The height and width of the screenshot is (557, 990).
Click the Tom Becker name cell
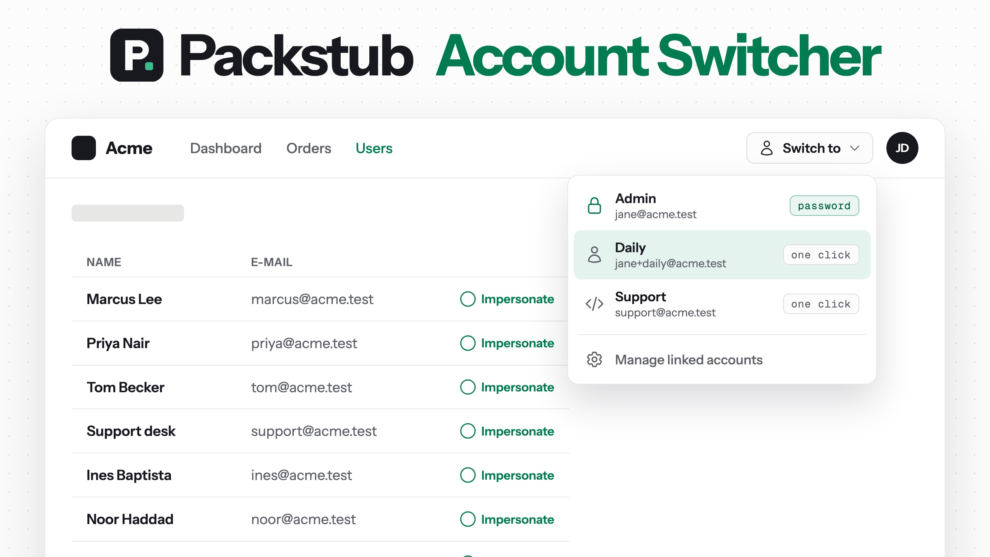tap(125, 387)
